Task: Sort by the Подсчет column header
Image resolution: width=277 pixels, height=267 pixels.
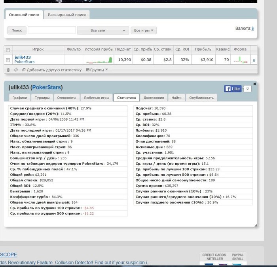Action: (x=123, y=49)
